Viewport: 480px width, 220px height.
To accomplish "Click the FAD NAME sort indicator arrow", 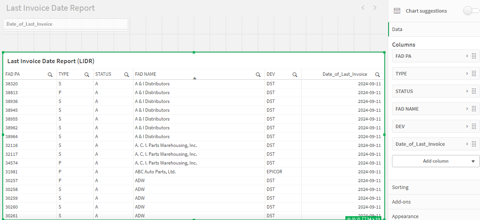I will 195,78.
